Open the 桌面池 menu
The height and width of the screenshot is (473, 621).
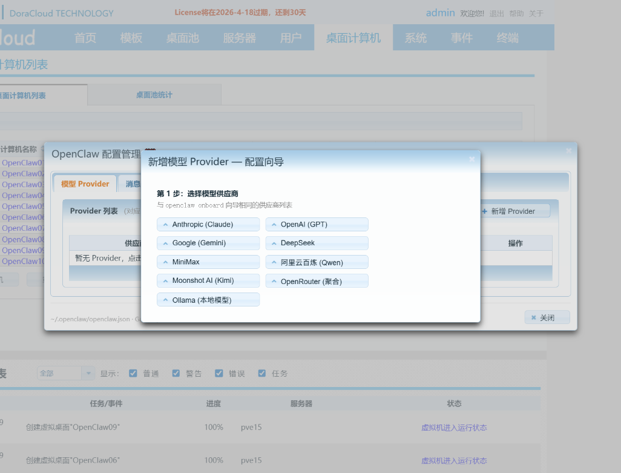[183, 38]
